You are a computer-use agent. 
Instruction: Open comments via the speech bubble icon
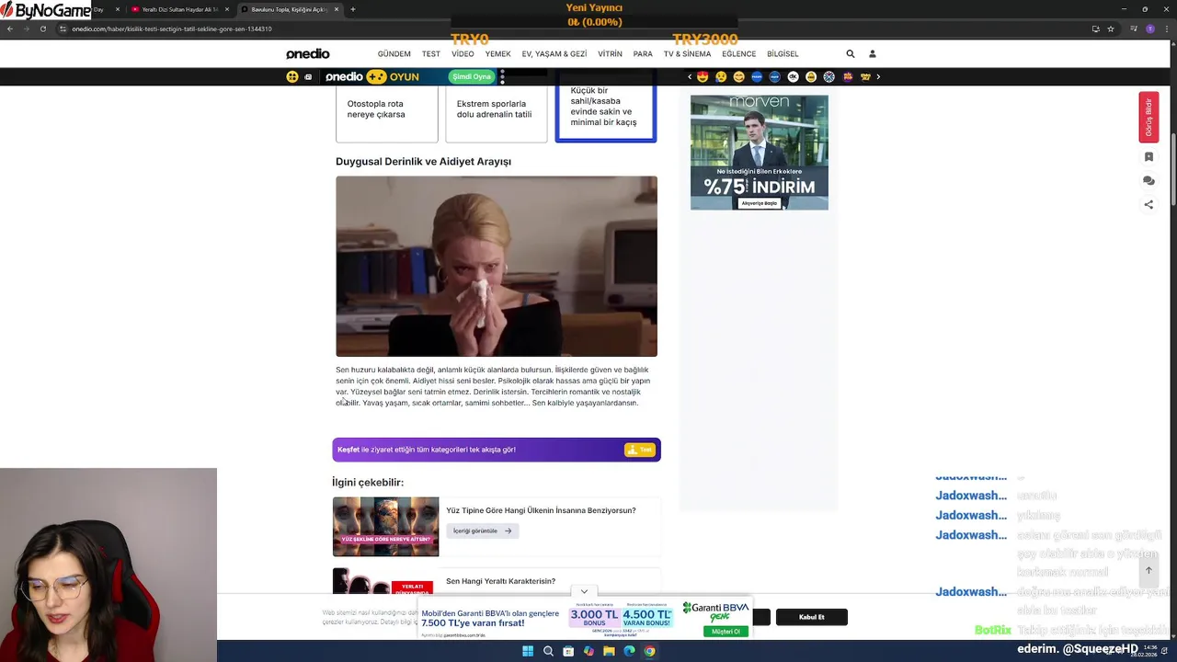(1148, 181)
